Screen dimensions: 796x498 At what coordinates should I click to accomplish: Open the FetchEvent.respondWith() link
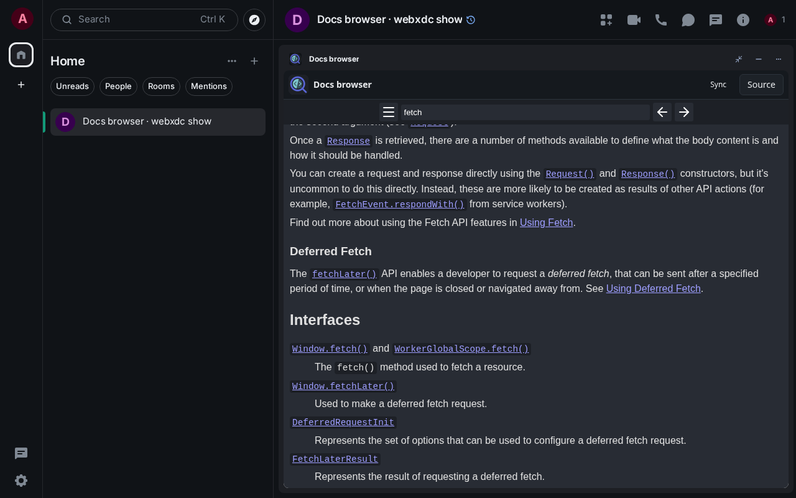[x=400, y=204]
